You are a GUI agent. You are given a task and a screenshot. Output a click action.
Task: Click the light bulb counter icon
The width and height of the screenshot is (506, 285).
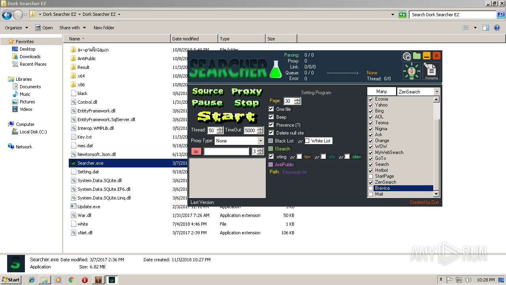tap(412, 71)
